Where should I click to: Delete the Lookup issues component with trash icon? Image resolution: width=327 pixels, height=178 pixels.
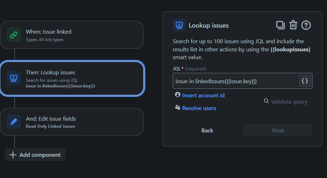point(293,25)
